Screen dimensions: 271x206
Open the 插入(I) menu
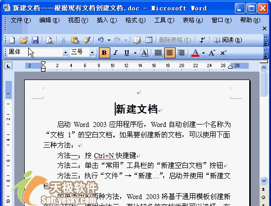[x=107, y=20]
